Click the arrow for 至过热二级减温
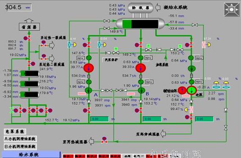Viewport: 241px width, 158px height. (52, 58)
